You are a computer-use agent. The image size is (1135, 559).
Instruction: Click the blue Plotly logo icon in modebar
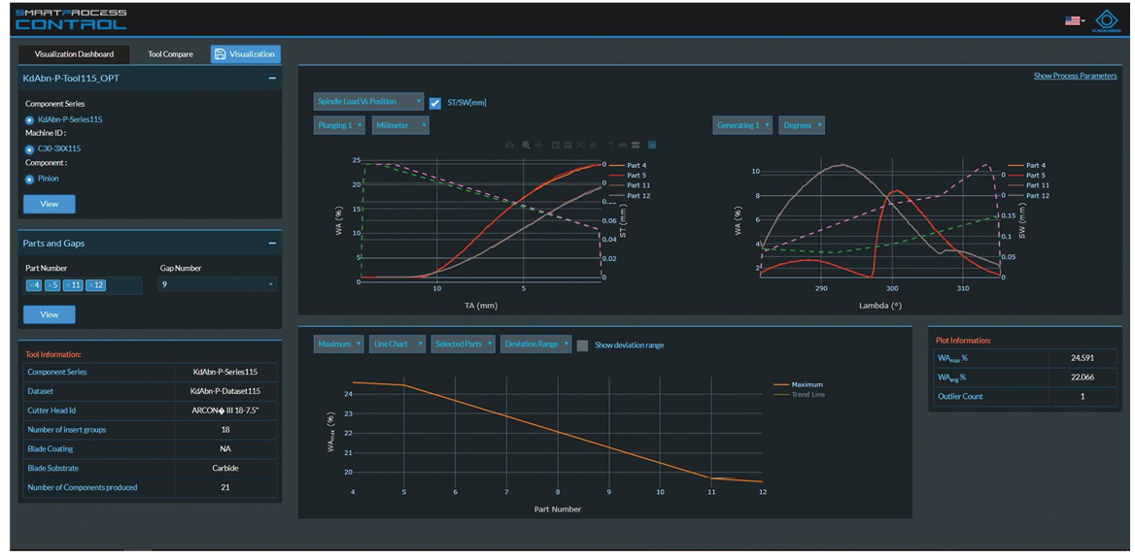click(652, 146)
